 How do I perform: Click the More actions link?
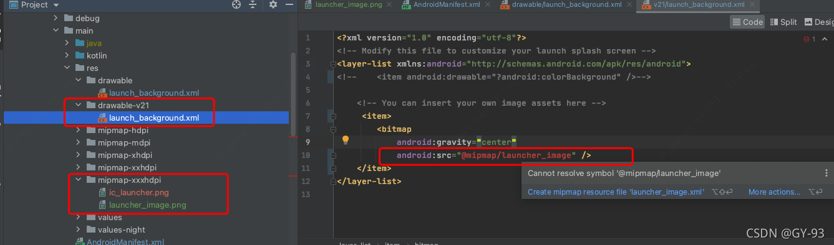(775, 192)
